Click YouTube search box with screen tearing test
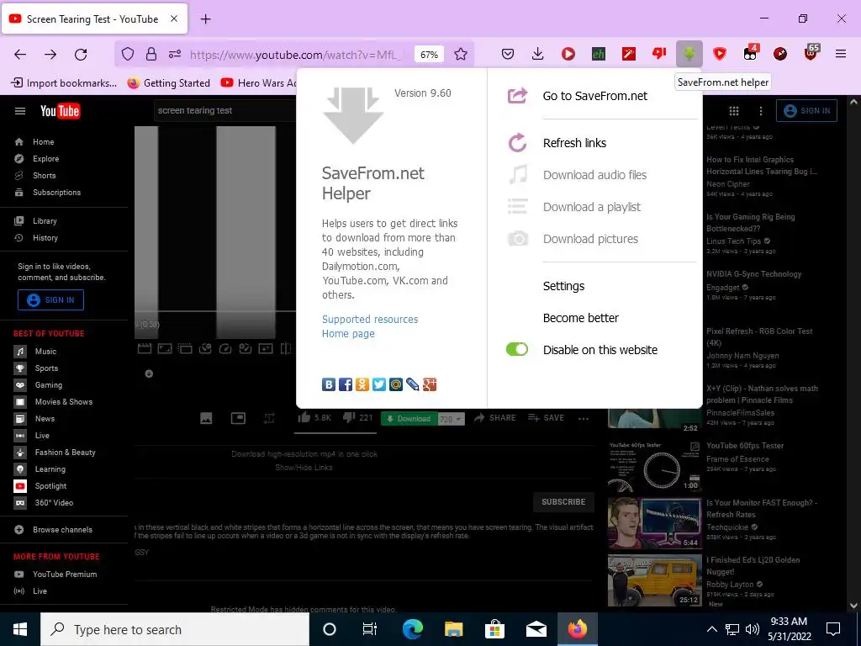Image resolution: width=861 pixels, height=646 pixels. 225,110
